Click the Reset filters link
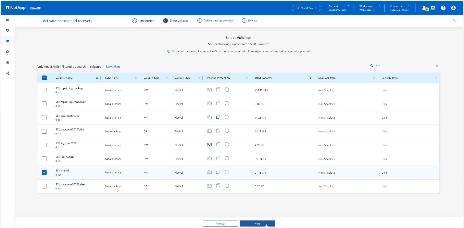 pos(113,67)
